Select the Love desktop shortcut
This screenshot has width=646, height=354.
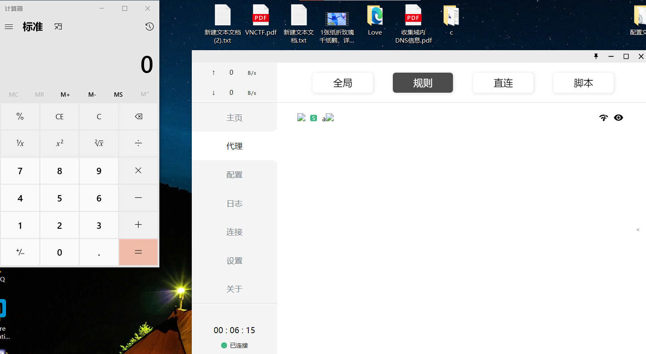[x=375, y=20]
